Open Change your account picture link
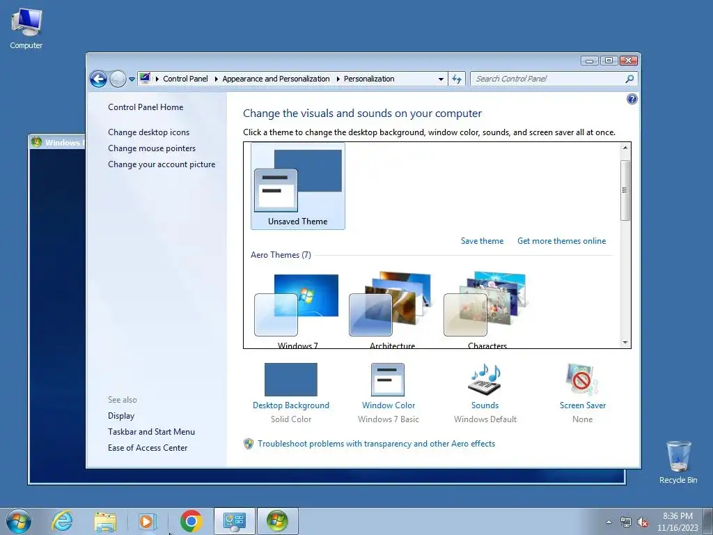 (162, 164)
